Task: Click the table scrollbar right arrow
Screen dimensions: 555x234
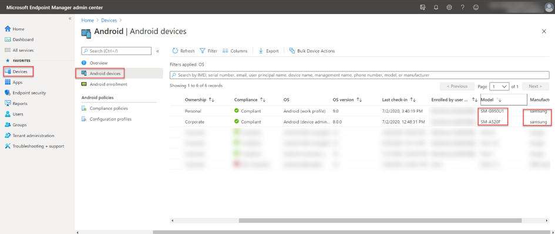Action: click(x=547, y=221)
